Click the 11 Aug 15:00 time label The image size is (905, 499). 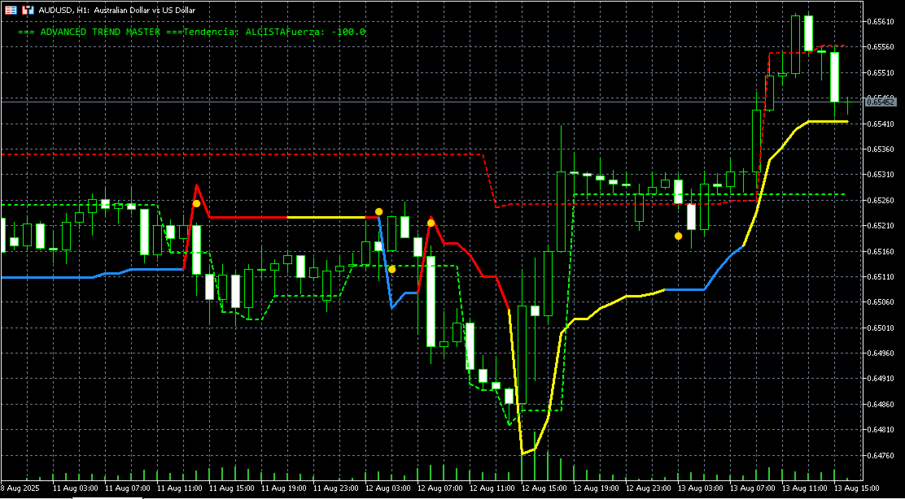[233, 488]
